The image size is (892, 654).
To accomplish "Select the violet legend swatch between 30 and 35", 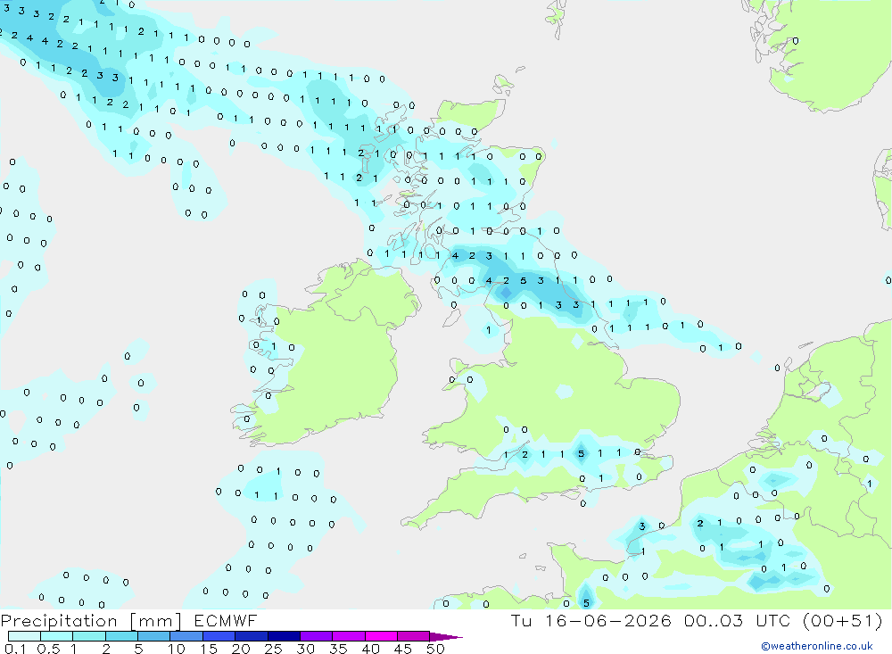I will point(317,636).
